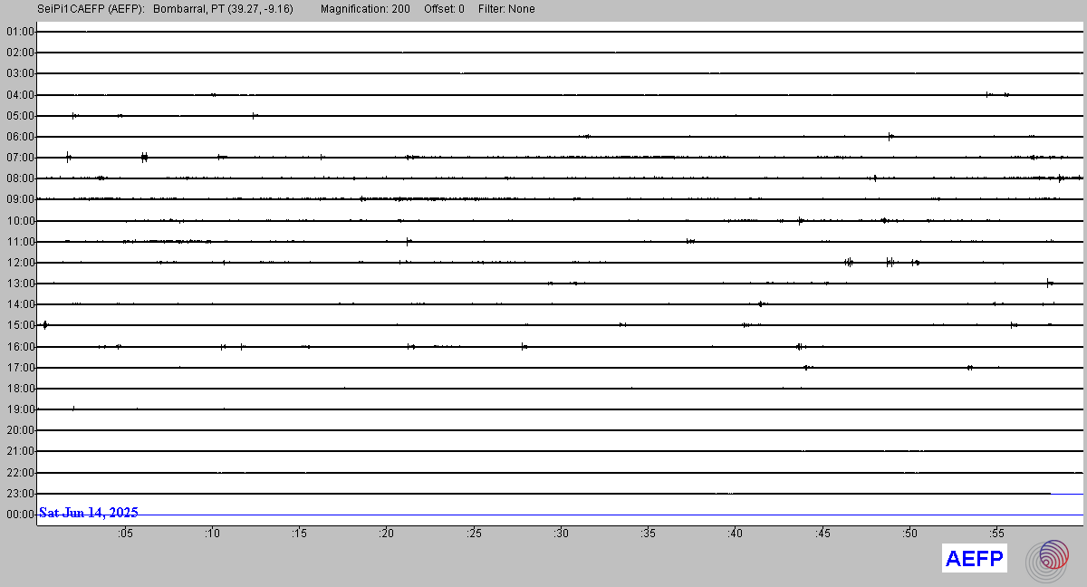This screenshot has width=1087, height=587.
Task: Select the 16:00 hour label
Action: click(20, 347)
